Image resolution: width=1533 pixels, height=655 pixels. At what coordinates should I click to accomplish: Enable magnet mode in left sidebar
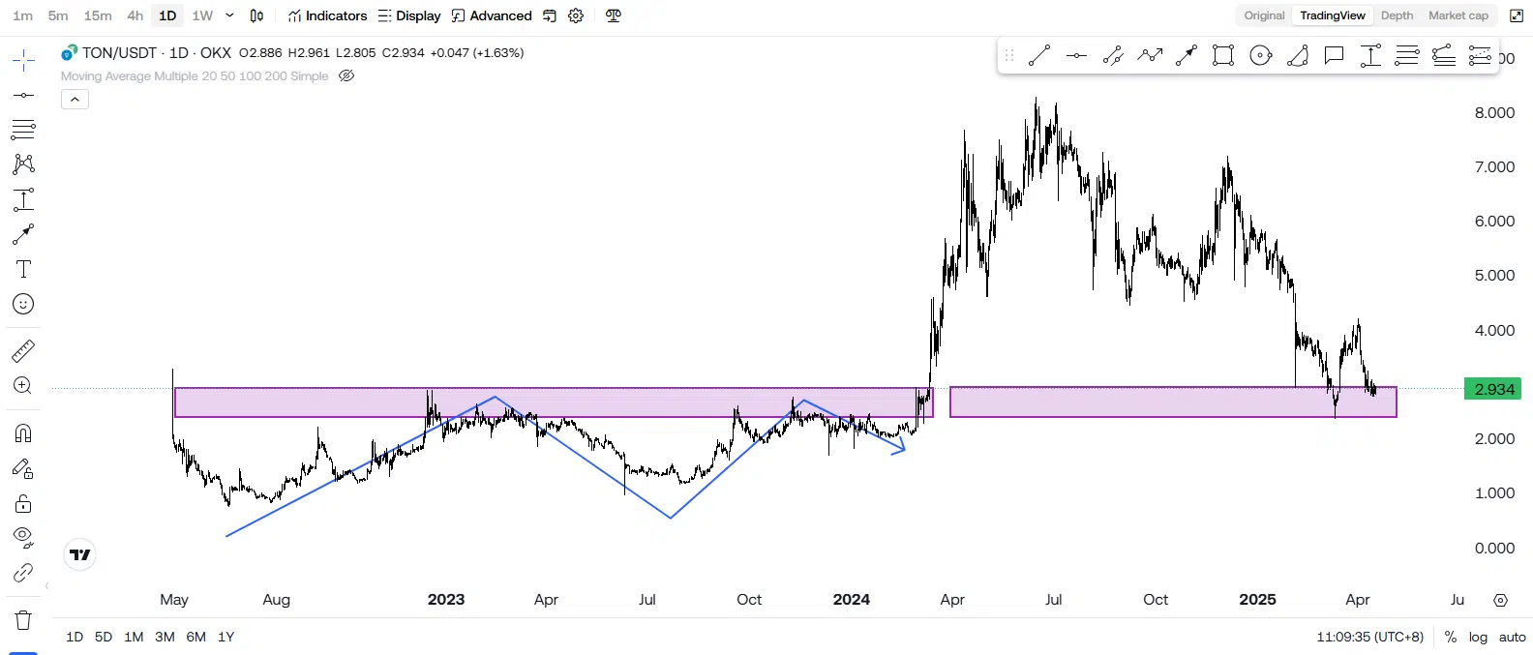point(23,432)
